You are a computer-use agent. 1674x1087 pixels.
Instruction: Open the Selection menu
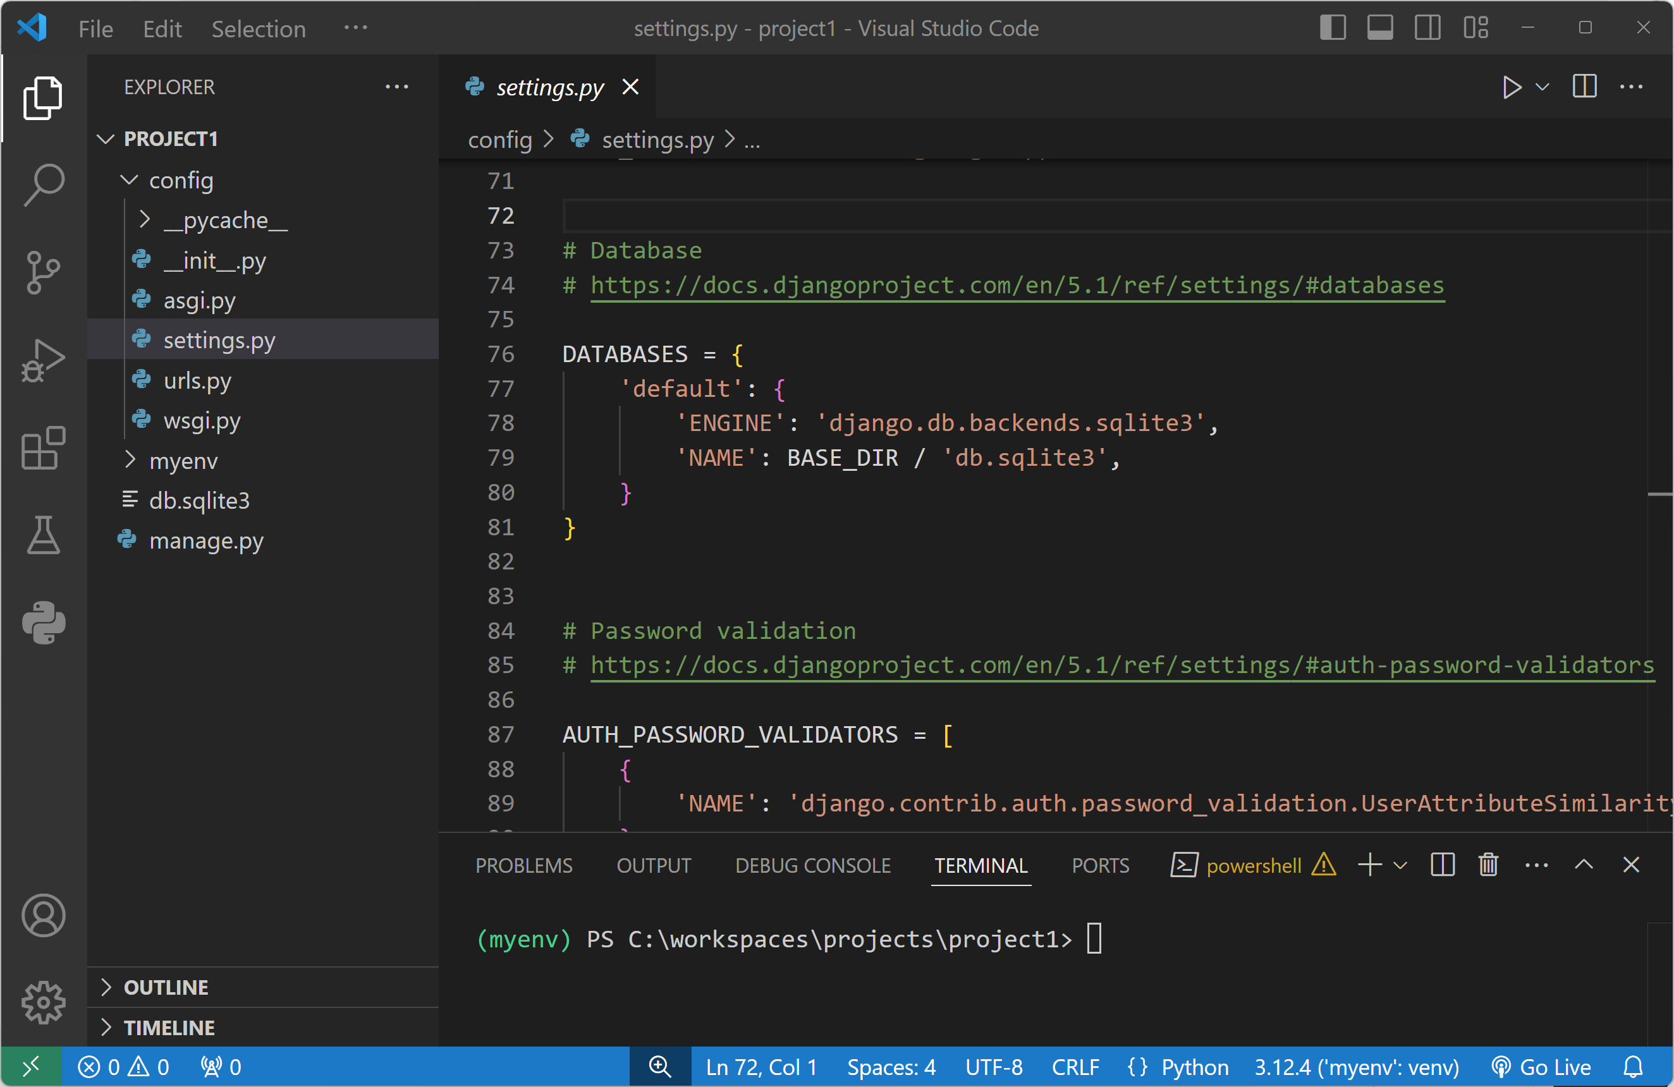[x=258, y=29]
